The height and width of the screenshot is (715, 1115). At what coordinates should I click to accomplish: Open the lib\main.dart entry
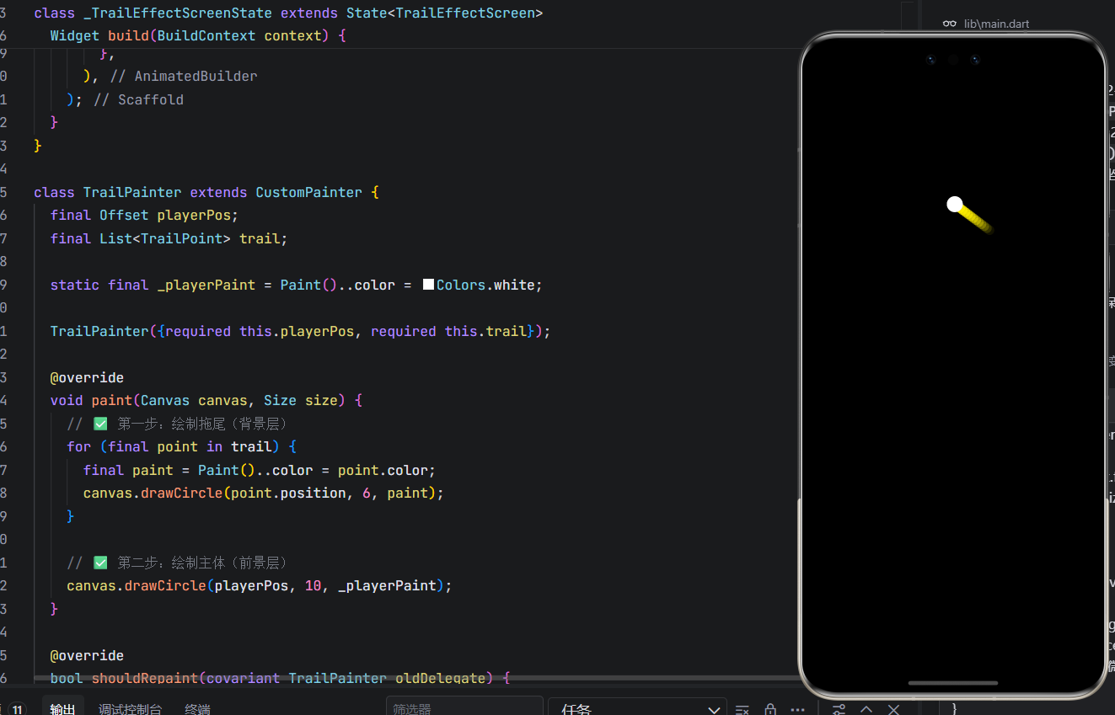(996, 24)
